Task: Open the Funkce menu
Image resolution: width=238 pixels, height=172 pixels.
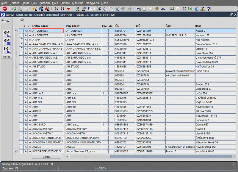Action: (65, 3)
